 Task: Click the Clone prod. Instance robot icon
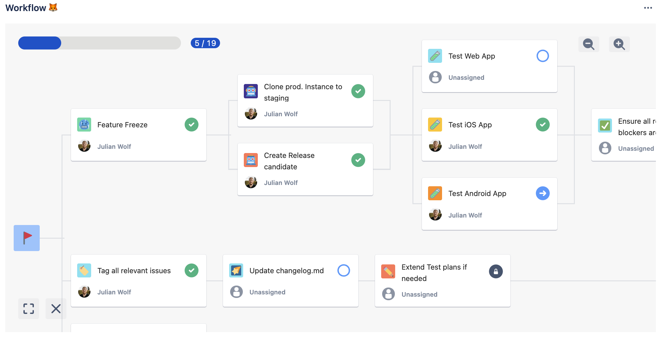(251, 91)
